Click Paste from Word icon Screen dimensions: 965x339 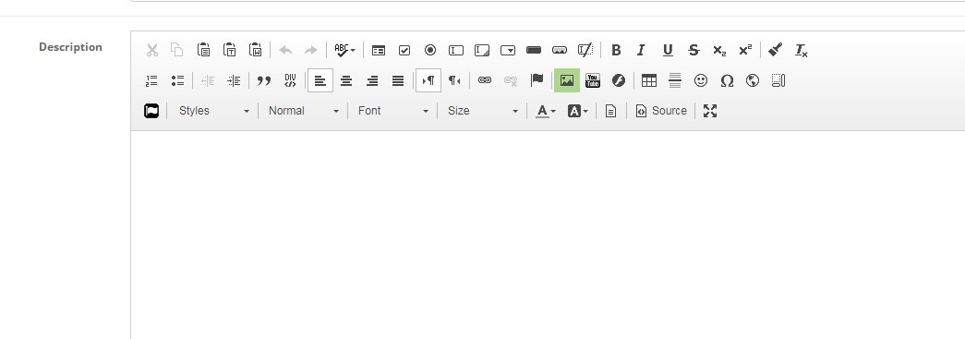click(x=256, y=51)
